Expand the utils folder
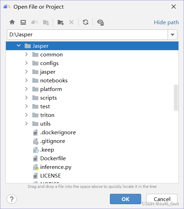The image size is (184, 209). coord(26,124)
